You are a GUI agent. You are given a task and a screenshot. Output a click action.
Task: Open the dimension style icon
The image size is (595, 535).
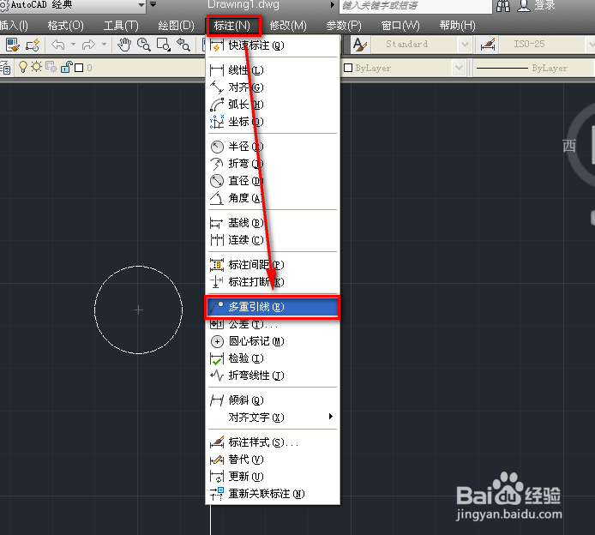tap(488, 45)
